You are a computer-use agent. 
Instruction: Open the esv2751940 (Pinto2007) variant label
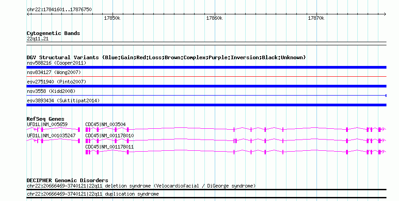(56, 82)
